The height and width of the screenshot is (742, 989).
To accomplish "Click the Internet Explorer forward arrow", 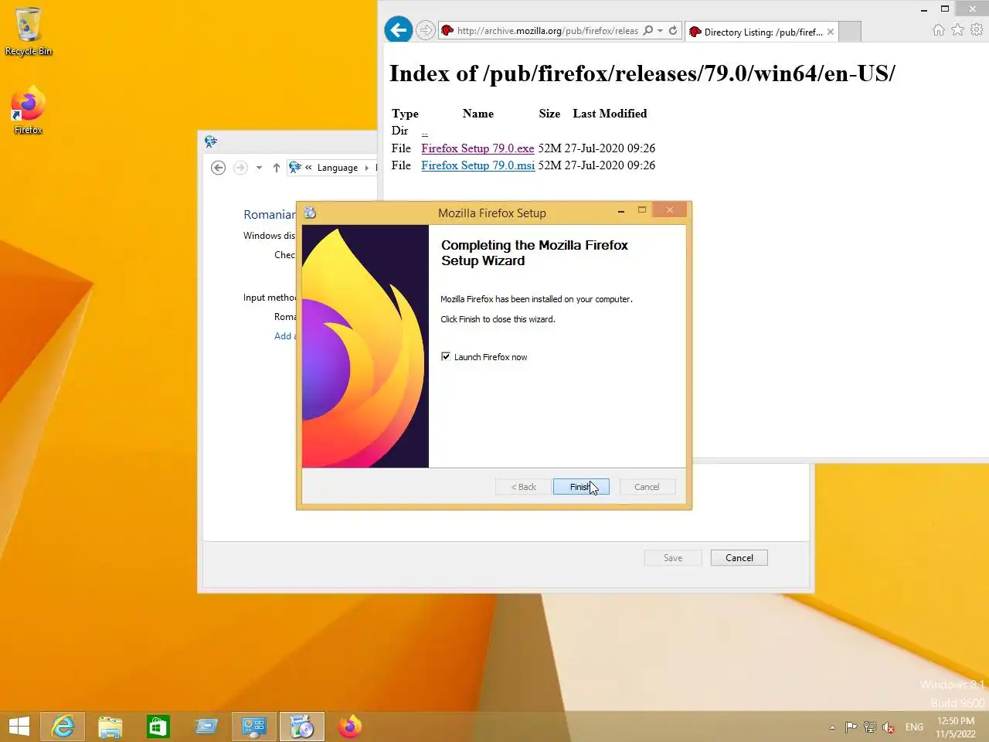I will pos(425,30).
